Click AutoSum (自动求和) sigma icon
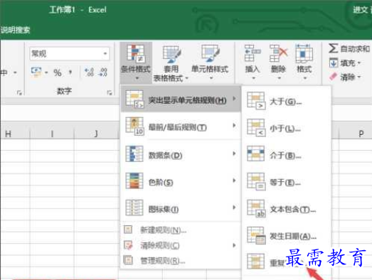Image resolution: width=372 pixels, height=280 pixels. [333, 48]
